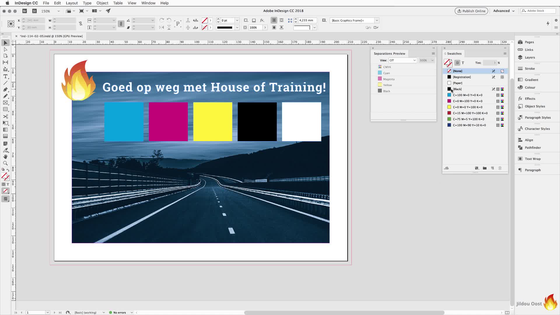Click the Delete Swatch trash icon
Screen dimensions: 560x315
tap(500, 168)
